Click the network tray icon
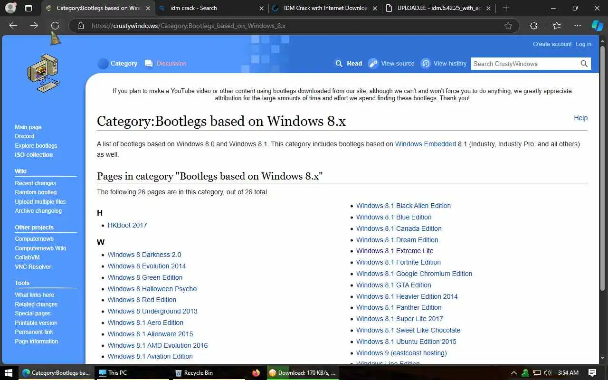 point(537,373)
